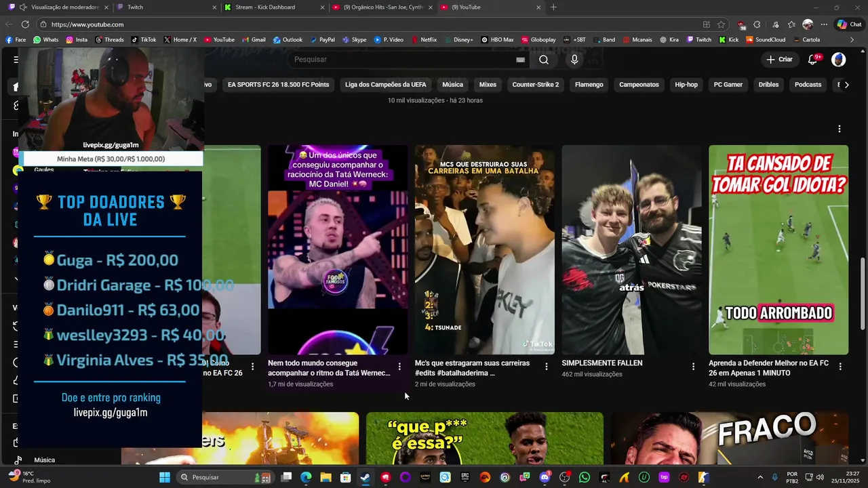Open 'TA CANSADO DE TOMAR GOL' thumbnail
This screenshot has width=868, height=488.
(x=778, y=249)
